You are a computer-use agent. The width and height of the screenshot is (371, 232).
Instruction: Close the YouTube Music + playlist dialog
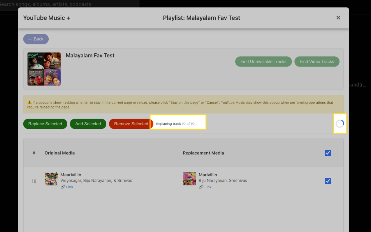click(338, 18)
